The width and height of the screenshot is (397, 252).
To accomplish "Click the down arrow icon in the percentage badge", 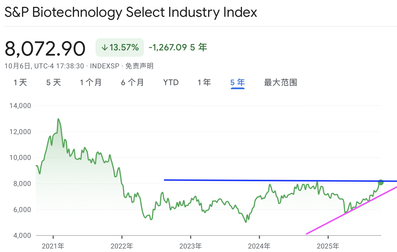I will tap(105, 48).
